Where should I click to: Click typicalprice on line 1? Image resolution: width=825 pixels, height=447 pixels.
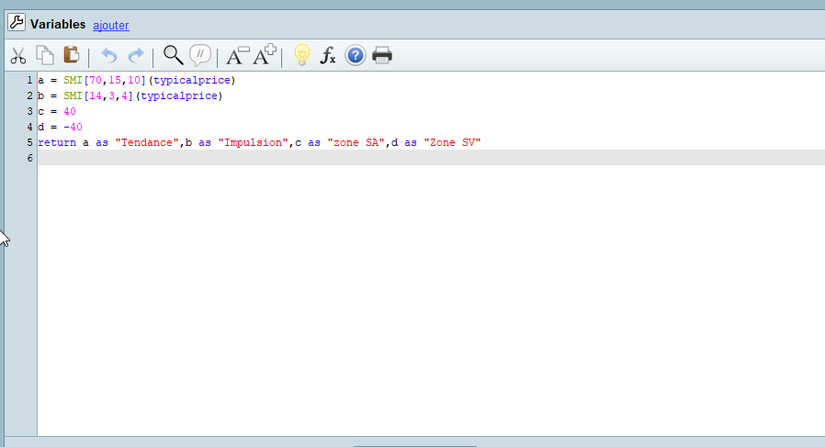pos(192,81)
